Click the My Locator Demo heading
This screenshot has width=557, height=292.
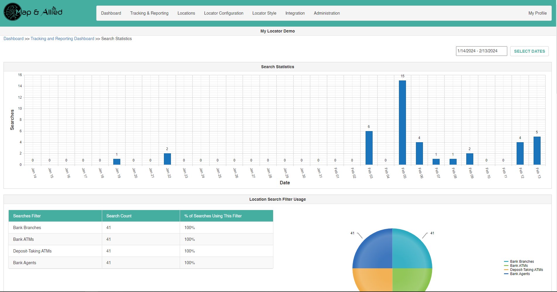pyautogui.click(x=277, y=31)
